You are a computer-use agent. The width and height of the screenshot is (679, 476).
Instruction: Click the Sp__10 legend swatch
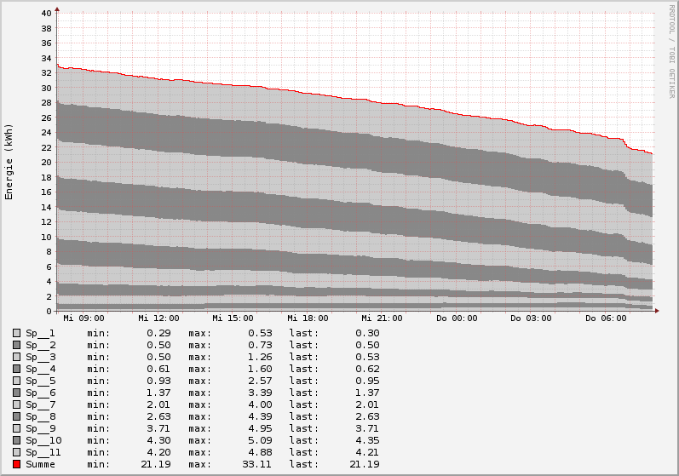click(x=16, y=440)
